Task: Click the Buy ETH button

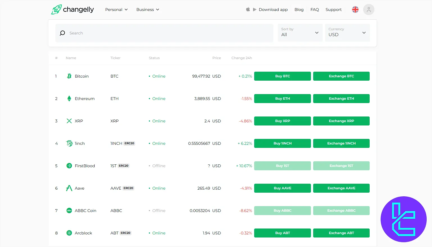Action: click(283, 99)
